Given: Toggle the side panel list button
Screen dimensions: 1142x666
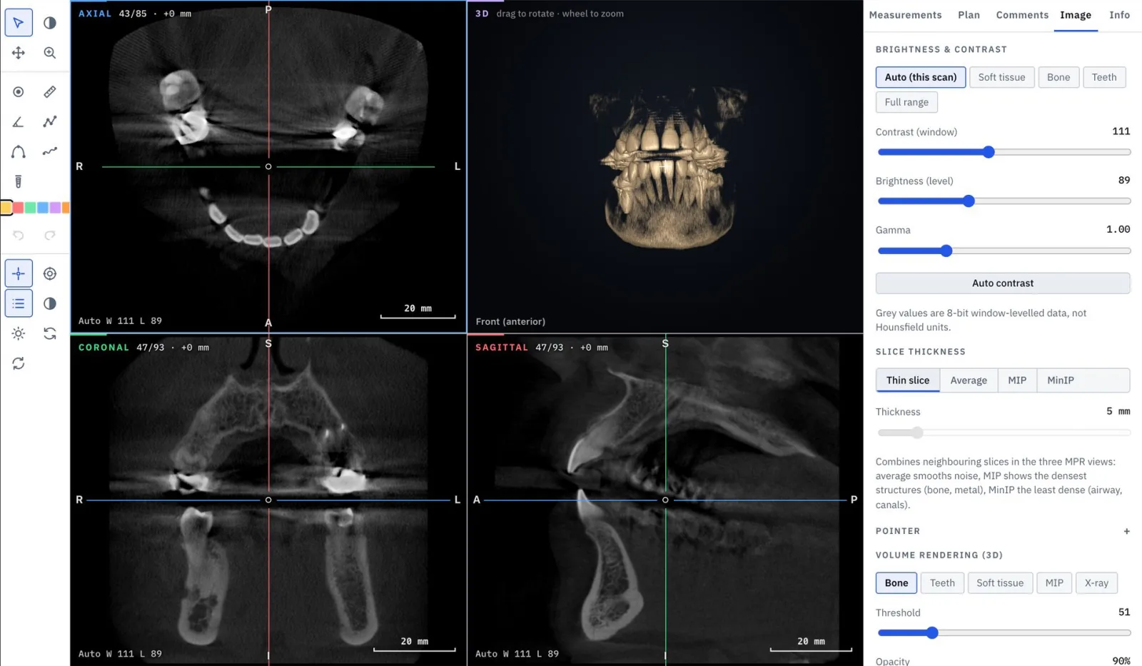Looking at the screenshot, I should tap(19, 304).
